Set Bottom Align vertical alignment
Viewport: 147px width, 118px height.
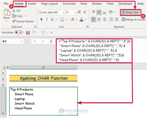[x=105, y=13]
